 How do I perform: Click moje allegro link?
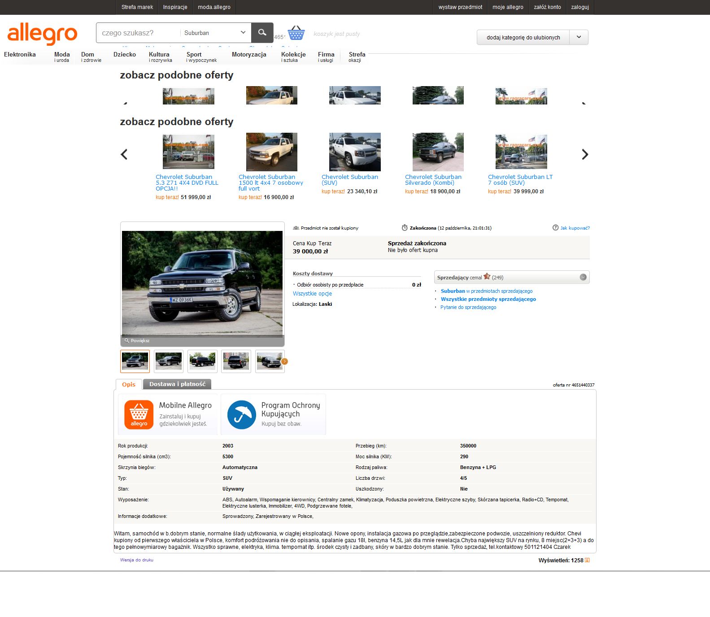tap(508, 7)
